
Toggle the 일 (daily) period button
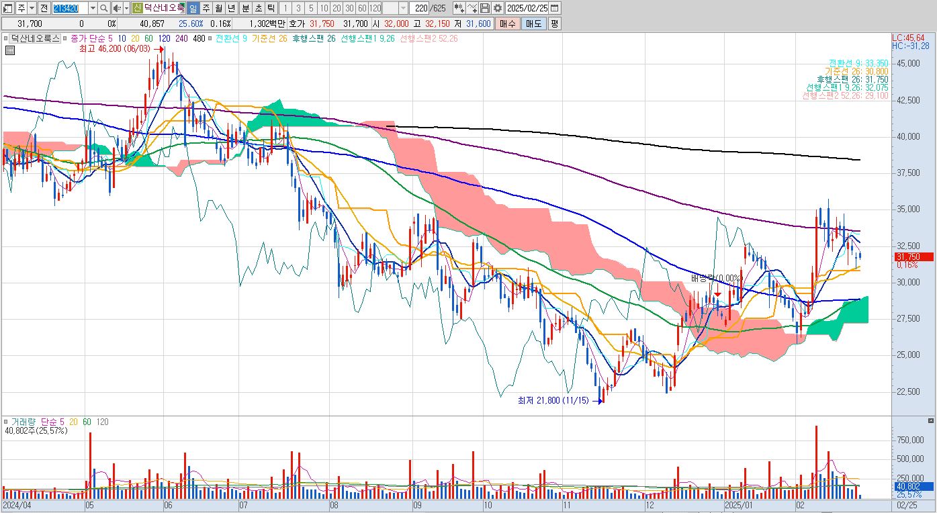point(192,8)
